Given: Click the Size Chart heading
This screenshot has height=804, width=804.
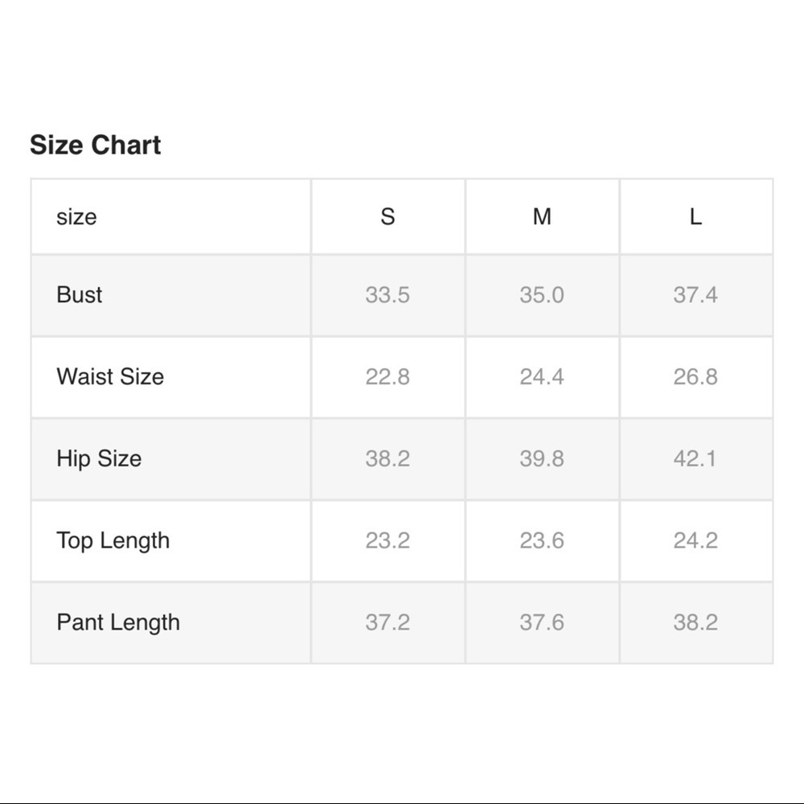Looking at the screenshot, I should tap(96, 145).
